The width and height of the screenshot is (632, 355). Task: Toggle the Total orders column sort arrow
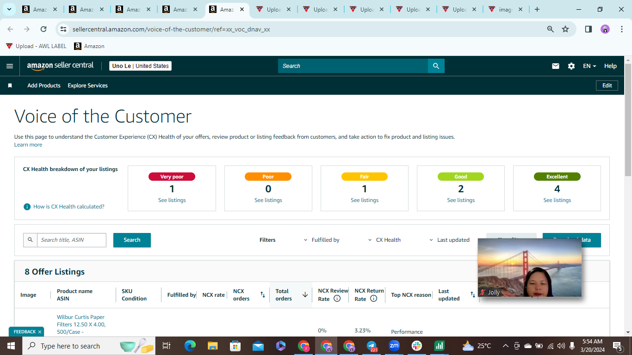point(305,295)
